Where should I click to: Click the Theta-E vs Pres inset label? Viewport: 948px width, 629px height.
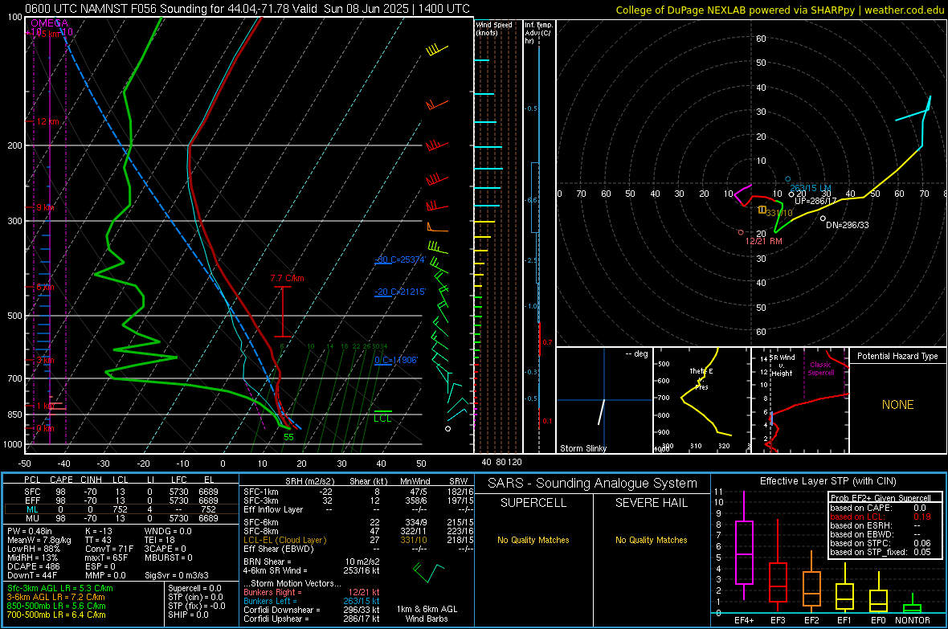[701, 378]
